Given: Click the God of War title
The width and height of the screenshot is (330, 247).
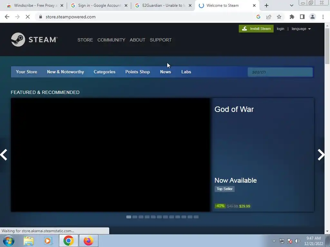Looking at the screenshot, I should pyautogui.click(x=234, y=109).
